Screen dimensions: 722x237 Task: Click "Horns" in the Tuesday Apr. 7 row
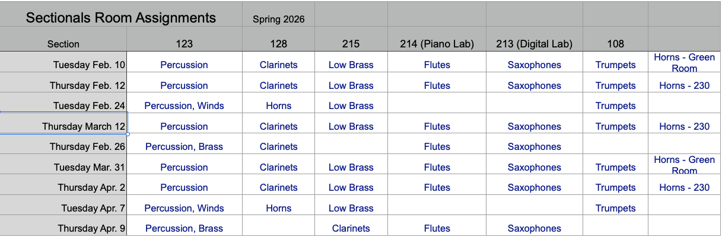click(278, 208)
